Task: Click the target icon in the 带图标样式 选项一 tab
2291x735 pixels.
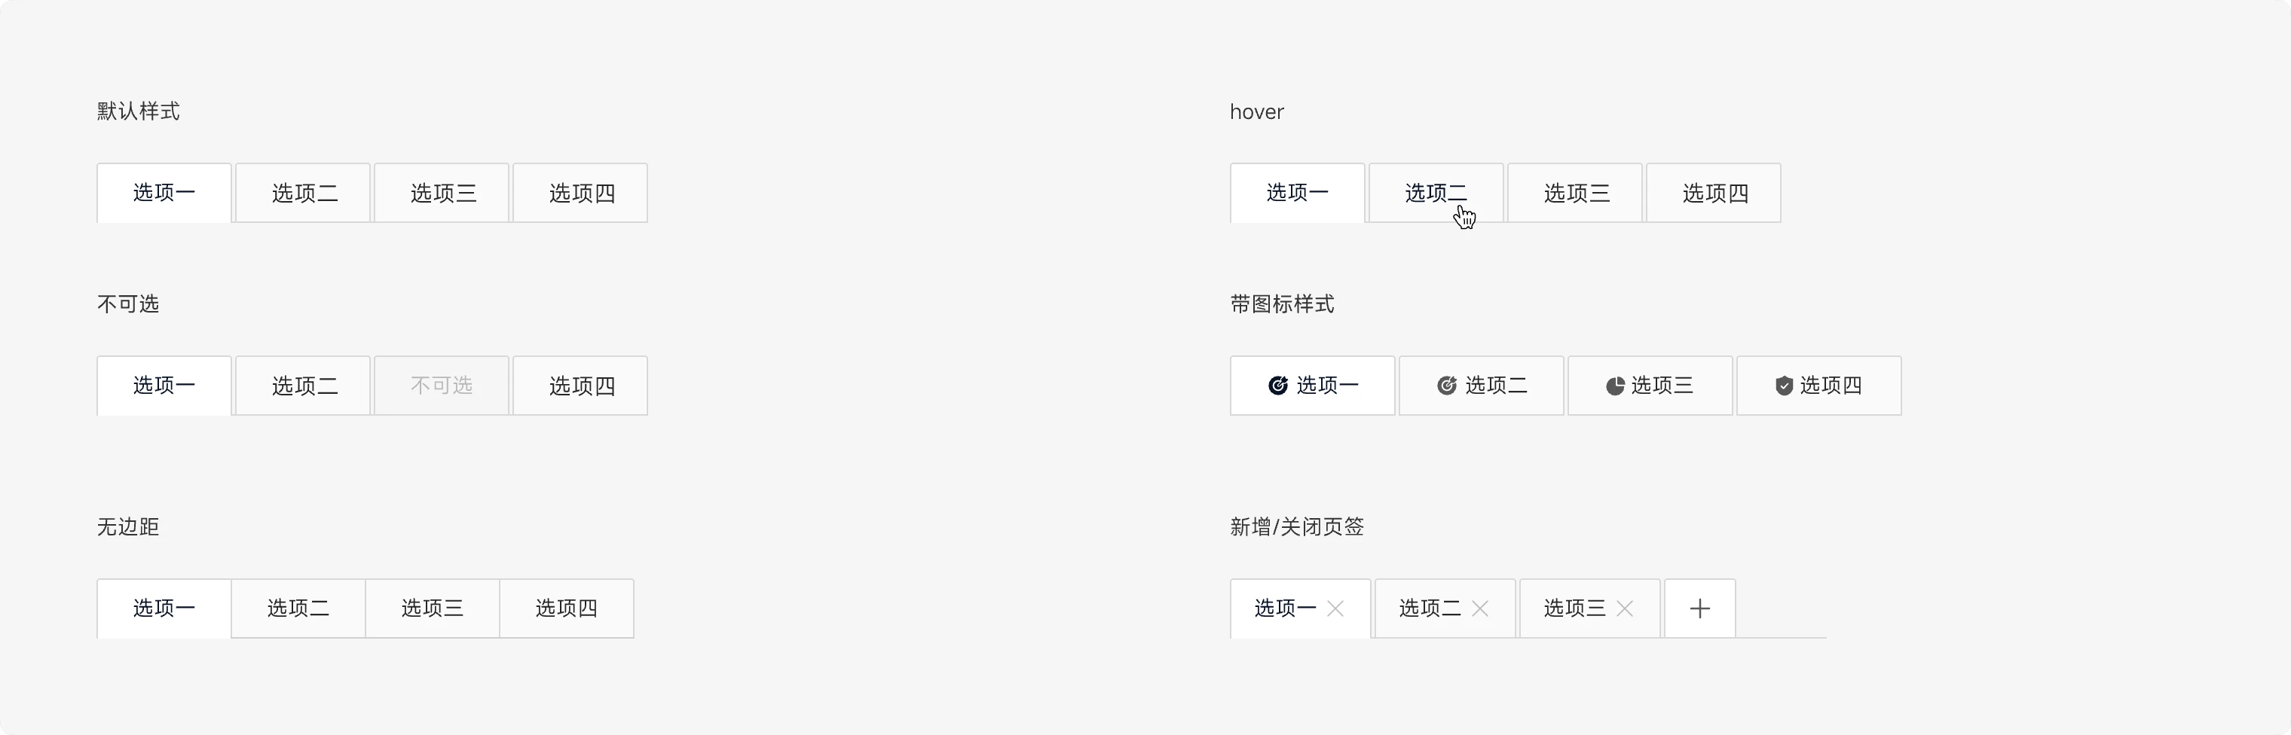Action: coord(1278,386)
